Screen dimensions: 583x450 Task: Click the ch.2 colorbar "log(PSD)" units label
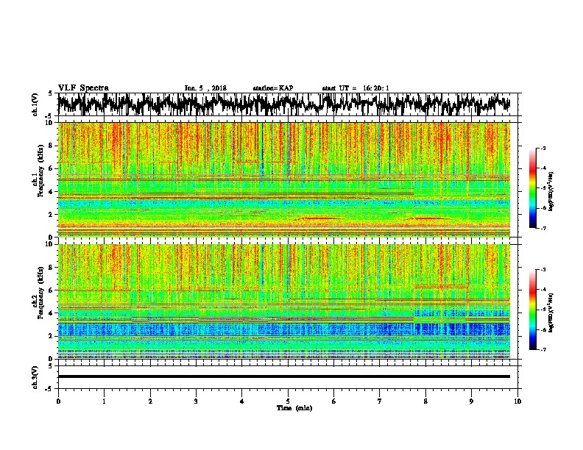pos(551,312)
